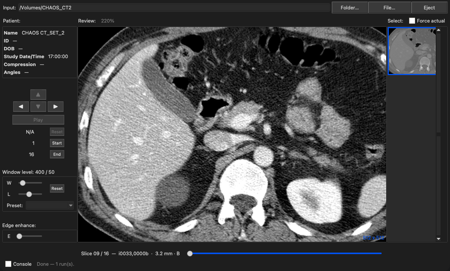This screenshot has height=271, width=450.
Task: Click the up arrow navigation button
Action: coord(38,94)
